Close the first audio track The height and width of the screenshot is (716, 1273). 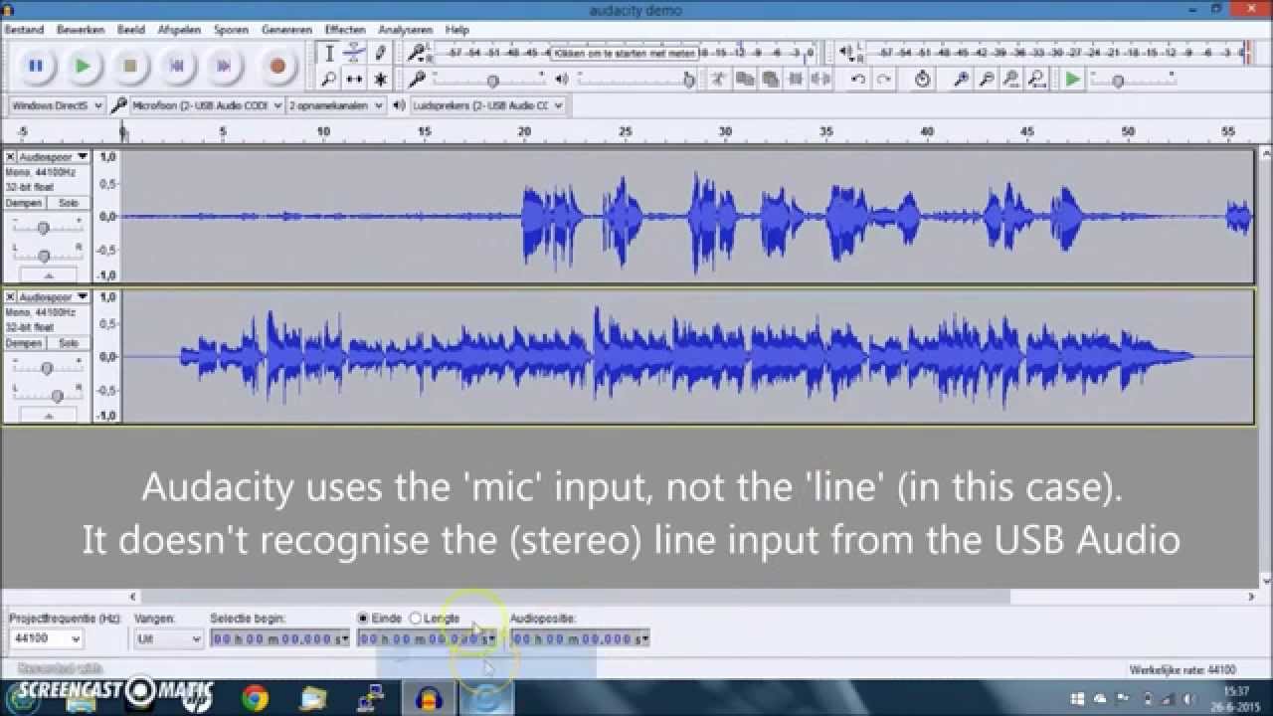pyautogui.click(x=10, y=157)
